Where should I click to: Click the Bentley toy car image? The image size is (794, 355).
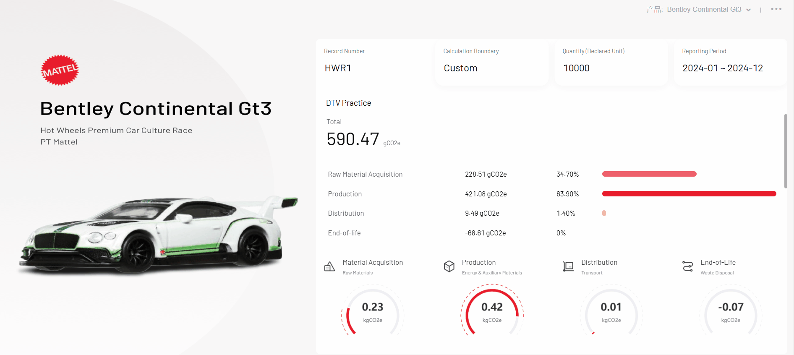coord(157,235)
